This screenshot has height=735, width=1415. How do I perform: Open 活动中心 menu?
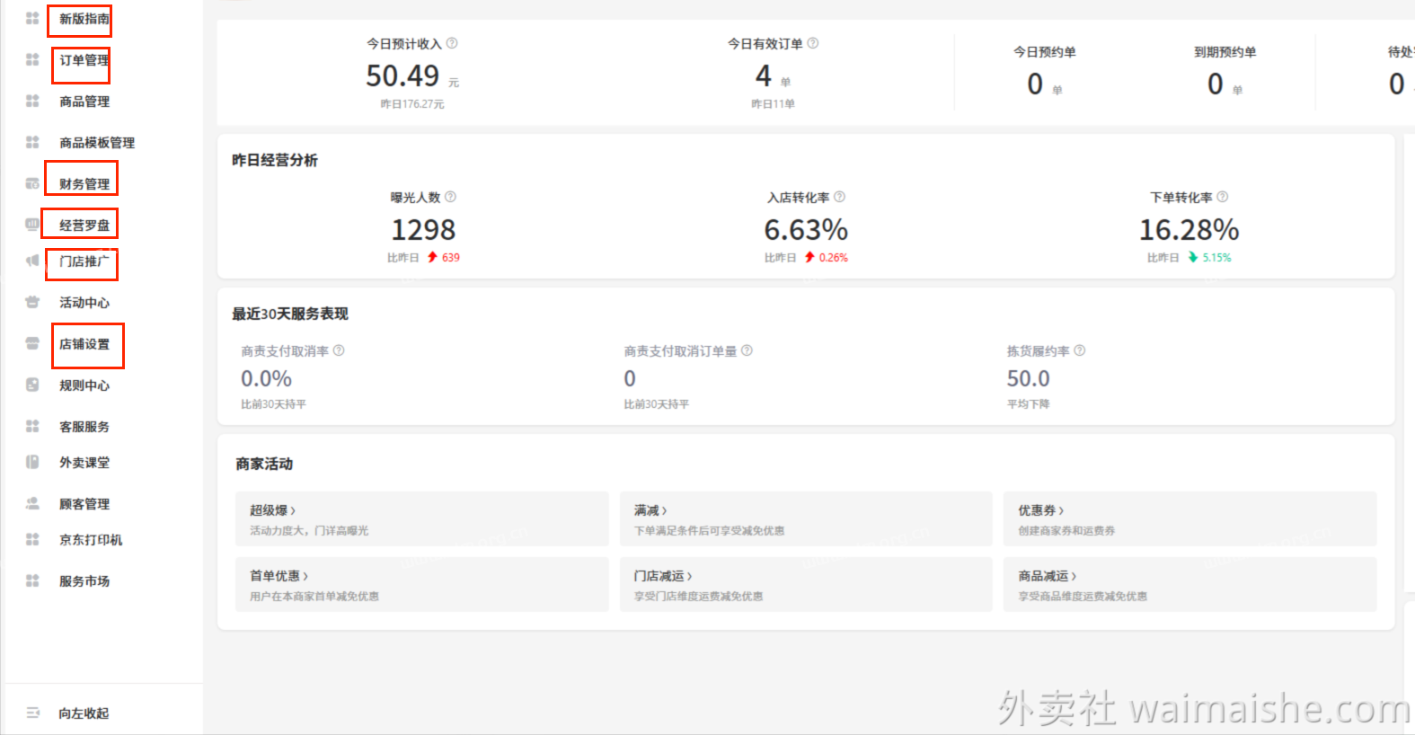pyautogui.click(x=84, y=303)
